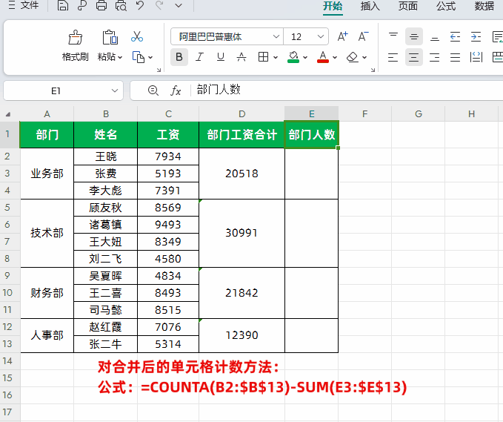Increase indent in the cell
This screenshot has width=503, height=422.
(x=476, y=36)
